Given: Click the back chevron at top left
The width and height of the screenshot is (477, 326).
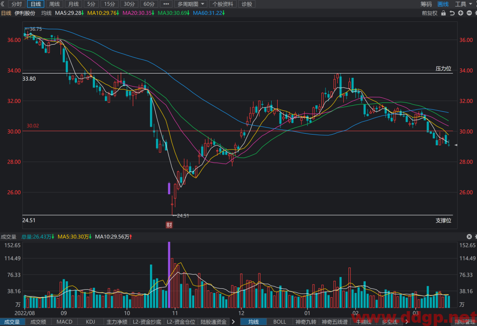Looking at the screenshot, I should pyautogui.click(x=3, y=4).
